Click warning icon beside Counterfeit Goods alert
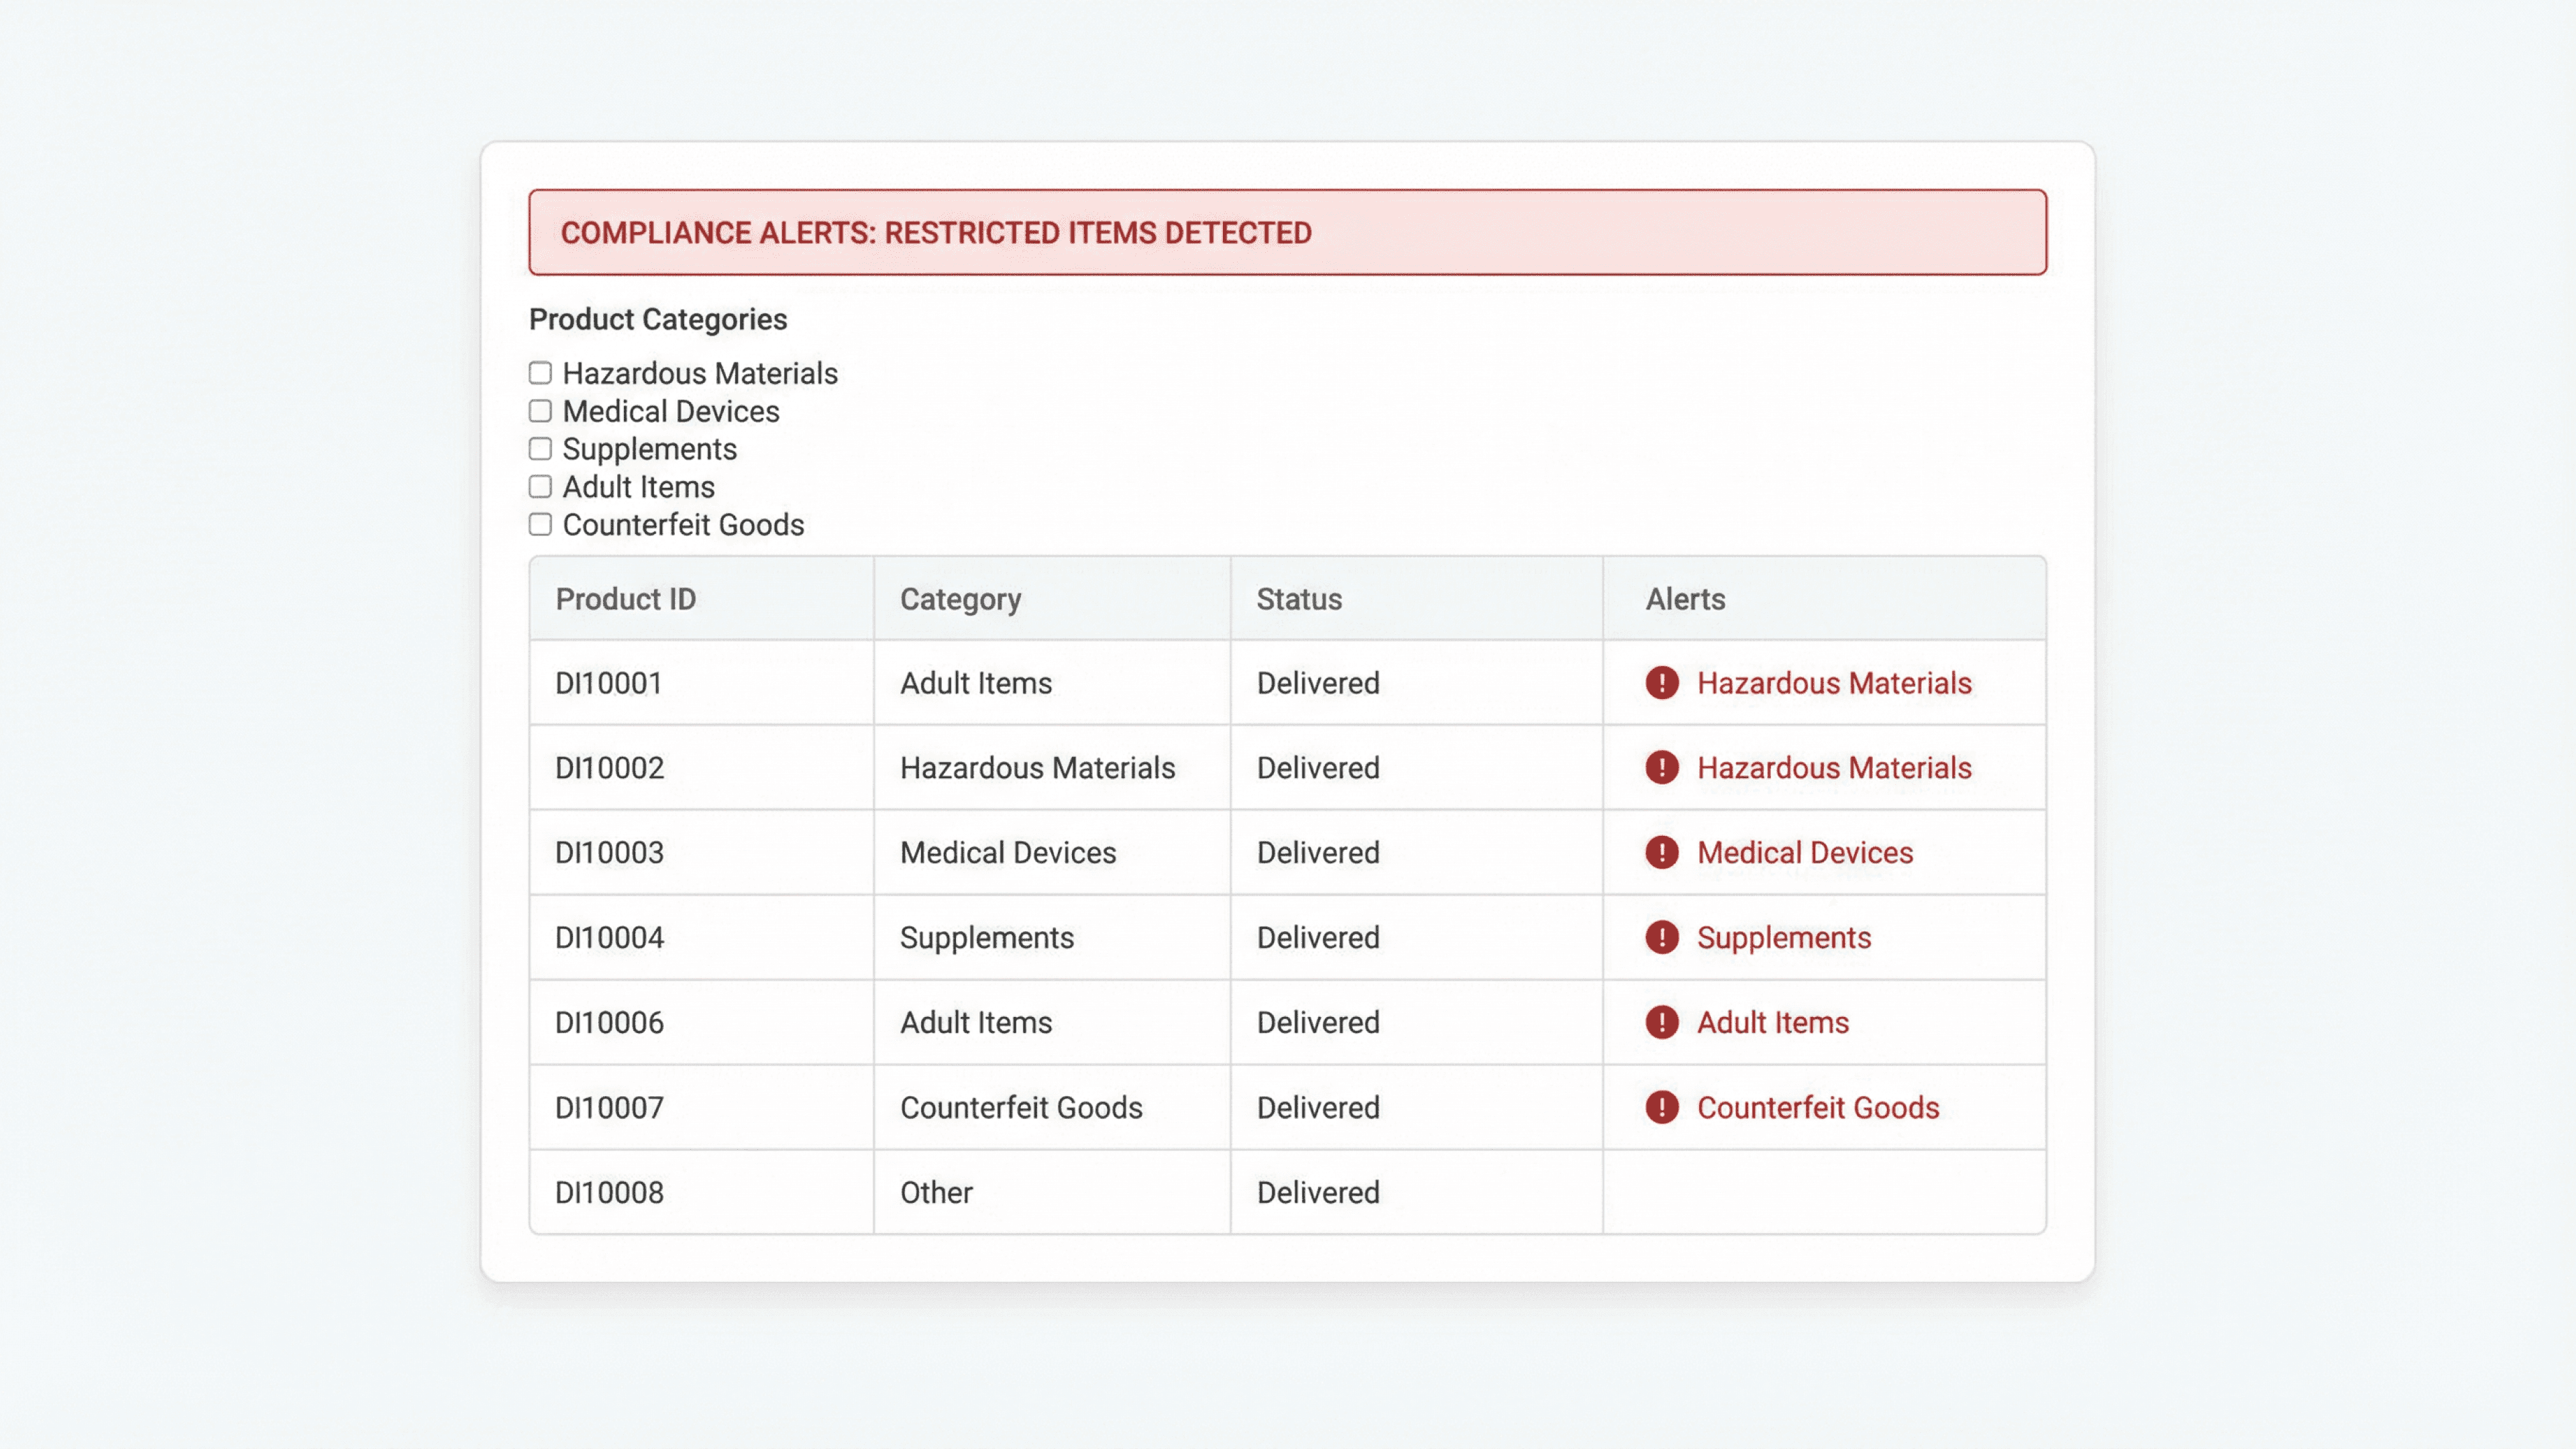 point(1661,1107)
